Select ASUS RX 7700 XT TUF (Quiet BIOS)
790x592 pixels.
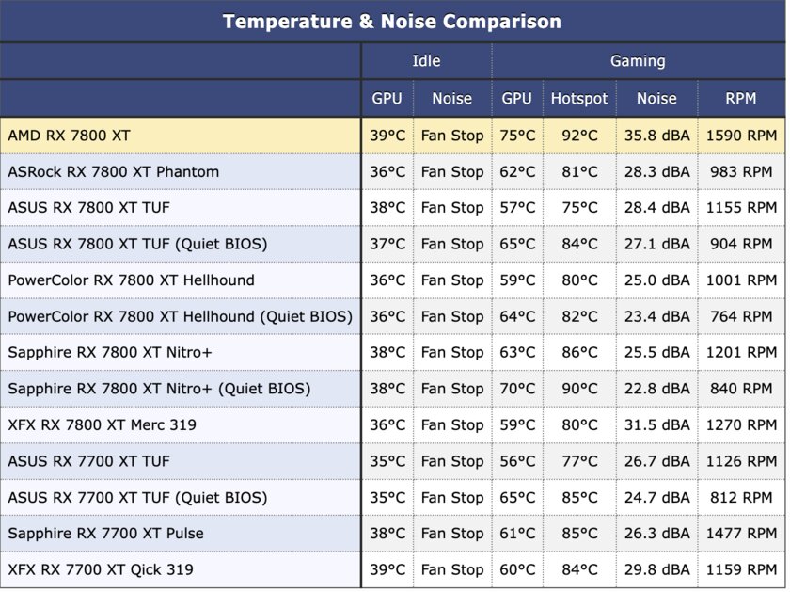pyautogui.click(x=137, y=497)
